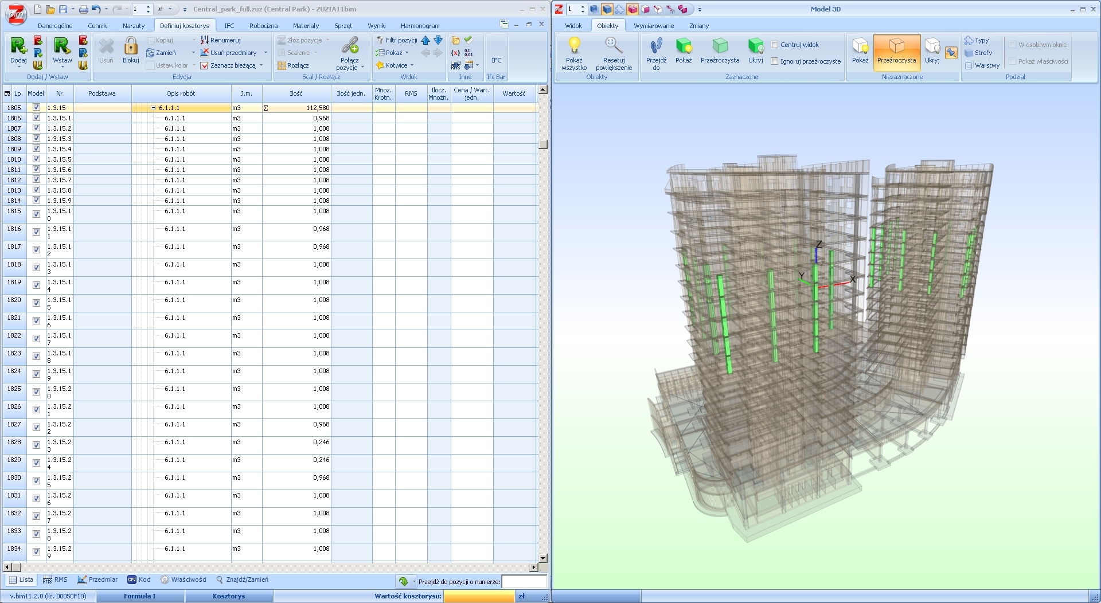Collapse the 6.1.1.1 tree node in row 1805
Screen dimensions: 1101x603
pyautogui.click(x=154, y=108)
